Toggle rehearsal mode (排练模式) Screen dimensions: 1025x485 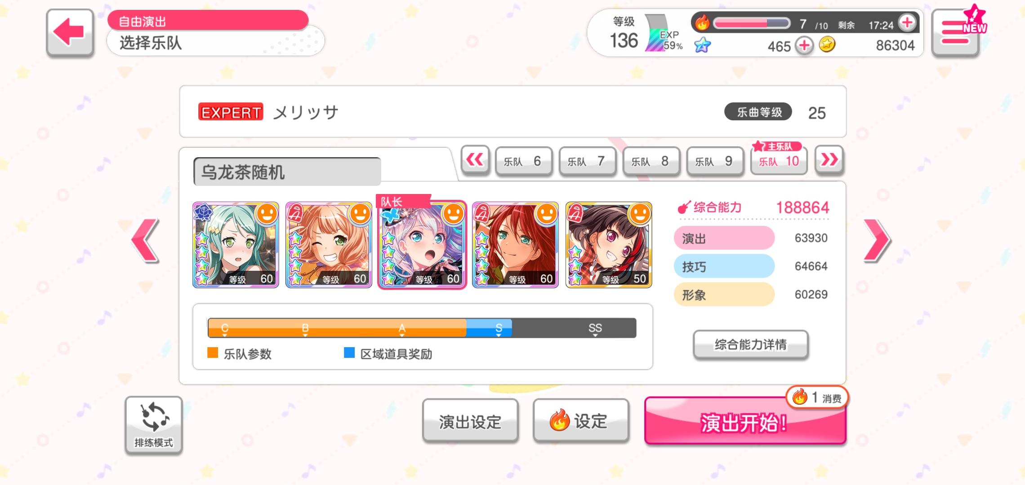coord(154,425)
